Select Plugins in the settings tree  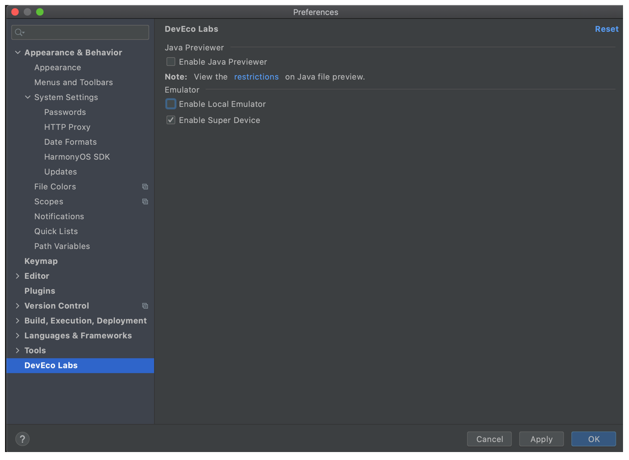pyautogui.click(x=40, y=291)
